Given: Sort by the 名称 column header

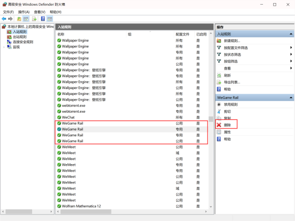Looking at the screenshot, I should [x=91, y=34].
